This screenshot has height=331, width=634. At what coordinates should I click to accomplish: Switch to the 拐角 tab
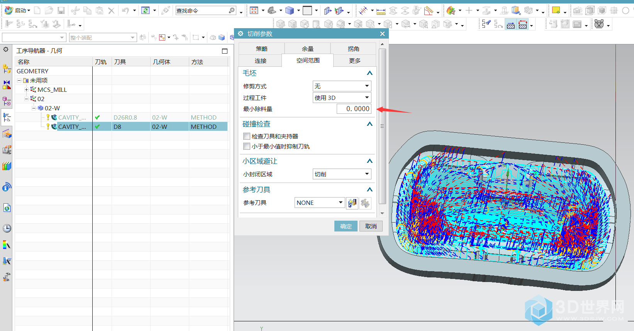tap(353, 49)
